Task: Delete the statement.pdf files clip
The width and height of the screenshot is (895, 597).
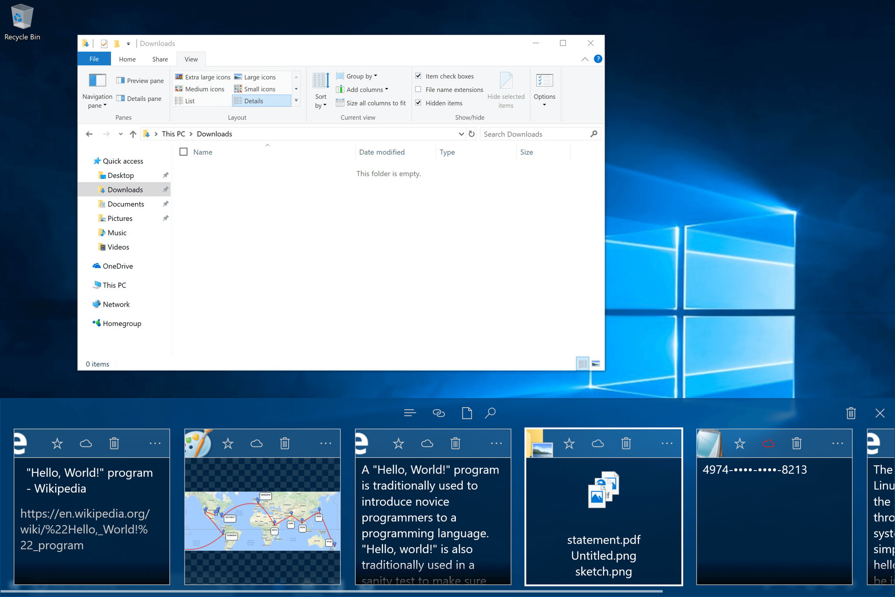Action: (626, 443)
